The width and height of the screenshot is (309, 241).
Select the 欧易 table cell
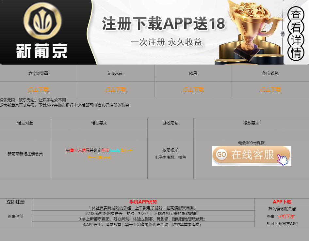193,73
